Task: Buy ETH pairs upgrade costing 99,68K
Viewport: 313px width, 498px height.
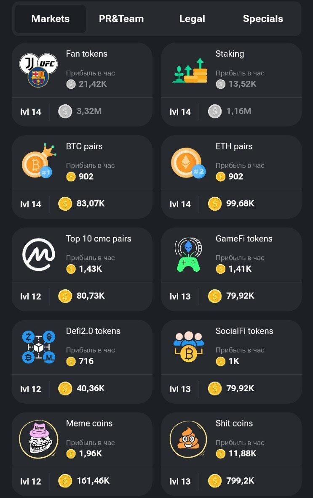Action: [x=231, y=204]
